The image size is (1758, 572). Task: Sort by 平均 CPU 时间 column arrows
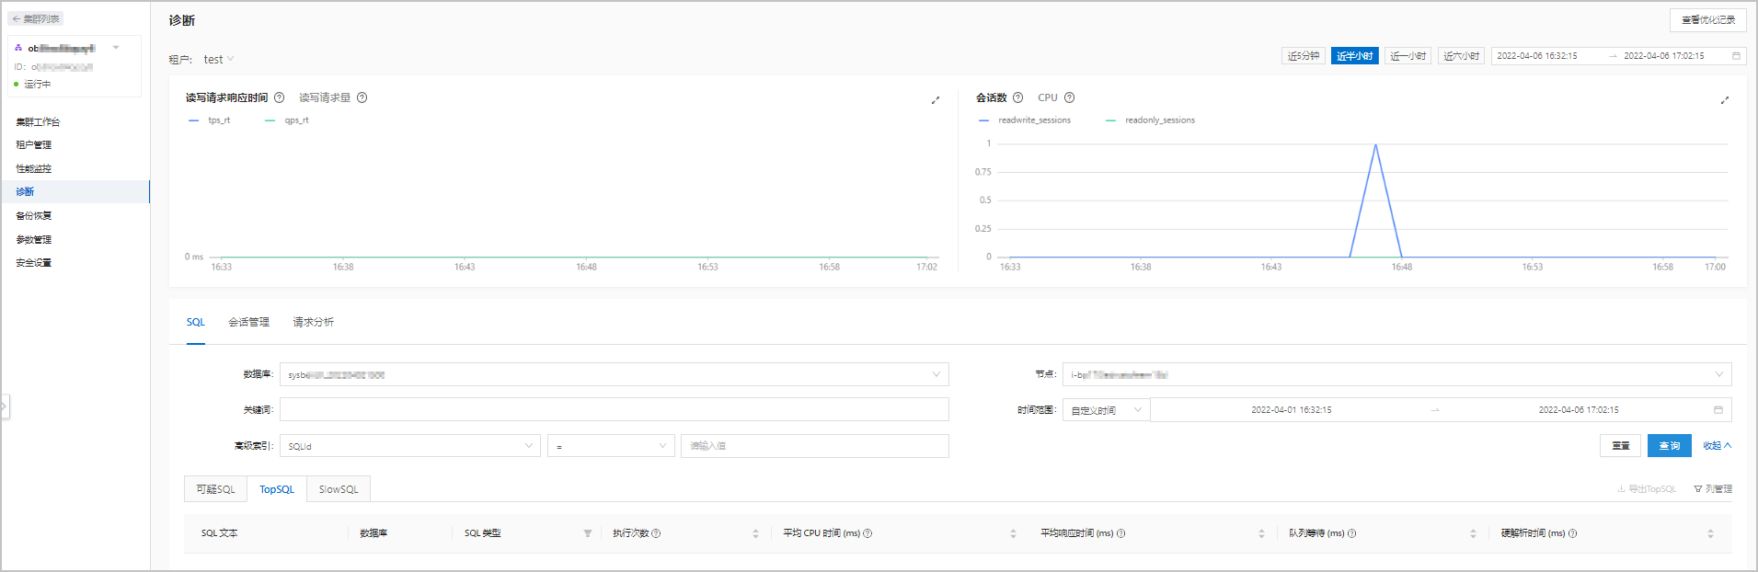[1013, 533]
